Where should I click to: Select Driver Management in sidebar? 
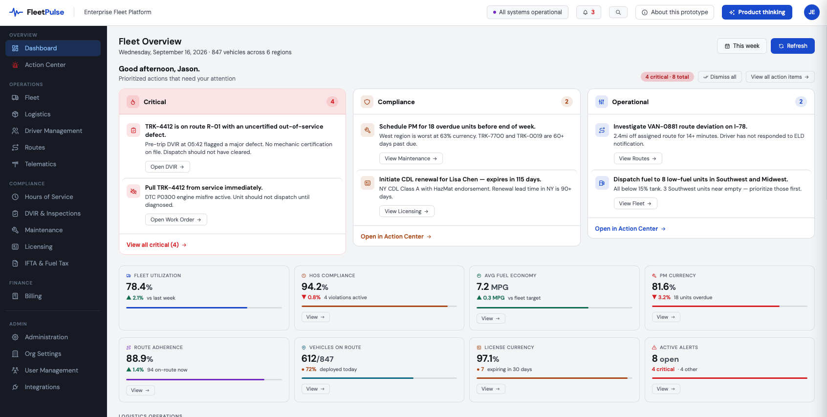pos(53,131)
